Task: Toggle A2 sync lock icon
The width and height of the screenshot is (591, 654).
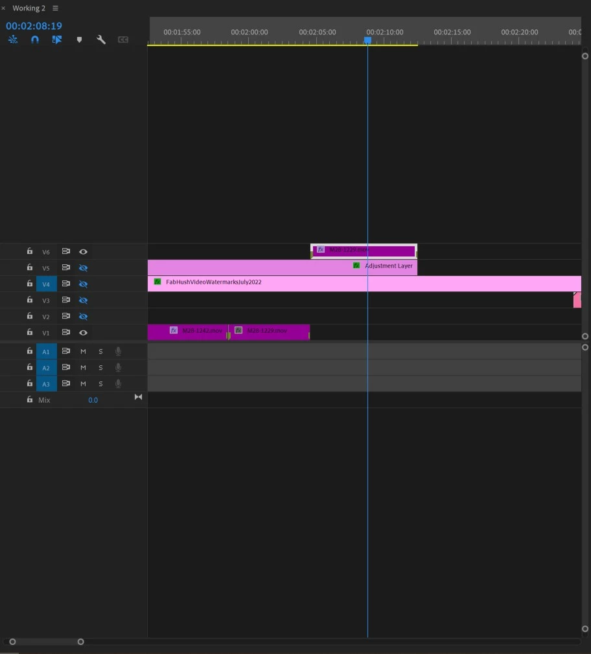Action: (x=66, y=367)
